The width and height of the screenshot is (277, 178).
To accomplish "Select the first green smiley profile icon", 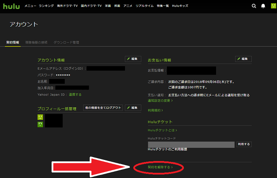I will 40,117.
